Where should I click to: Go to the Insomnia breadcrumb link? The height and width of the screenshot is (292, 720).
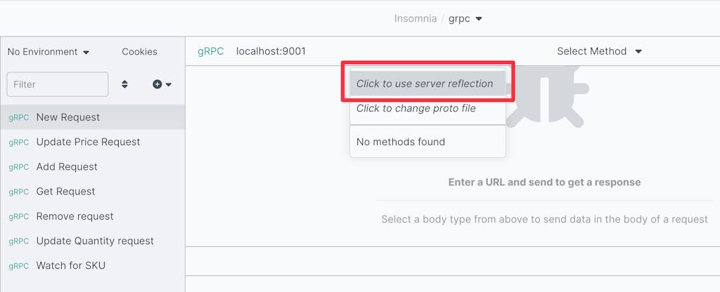click(415, 19)
